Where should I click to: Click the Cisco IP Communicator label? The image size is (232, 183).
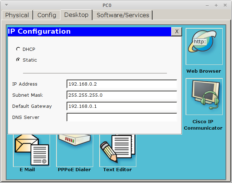203,125
